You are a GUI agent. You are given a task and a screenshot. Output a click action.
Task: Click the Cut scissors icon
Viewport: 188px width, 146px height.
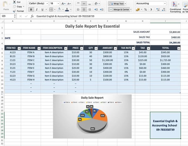pos(14,2)
